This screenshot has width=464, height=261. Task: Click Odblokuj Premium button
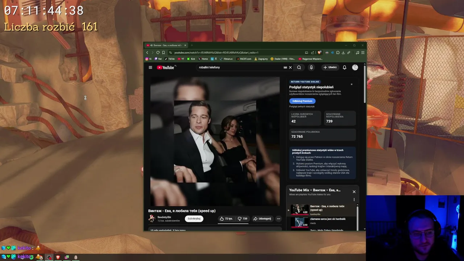(x=302, y=101)
